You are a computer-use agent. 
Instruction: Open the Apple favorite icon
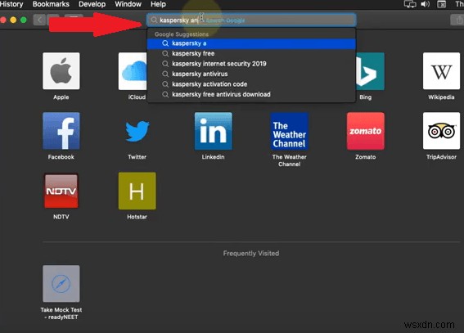click(x=61, y=71)
